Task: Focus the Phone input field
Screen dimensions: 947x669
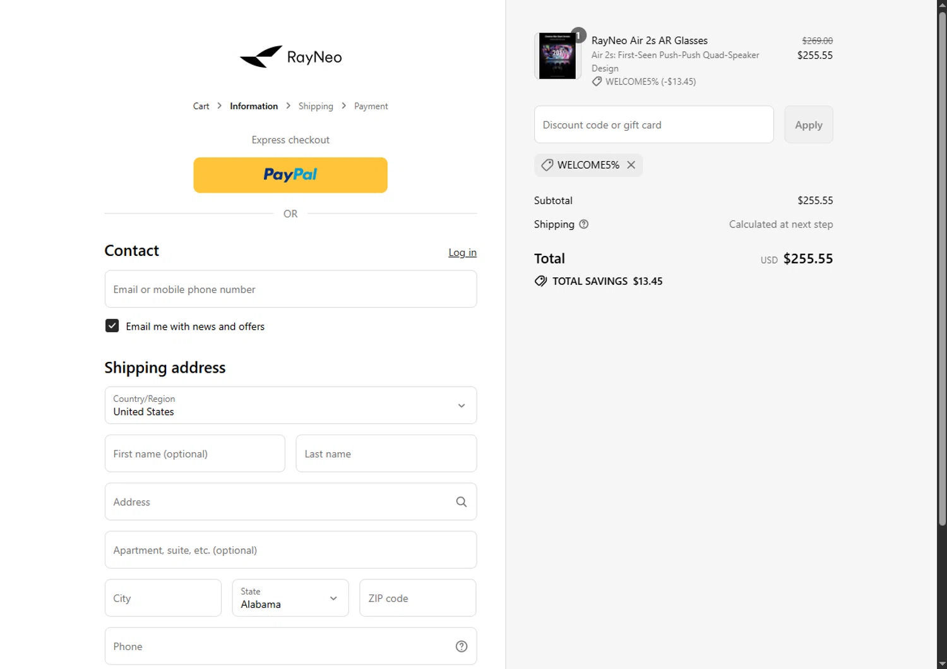Action: (290, 646)
